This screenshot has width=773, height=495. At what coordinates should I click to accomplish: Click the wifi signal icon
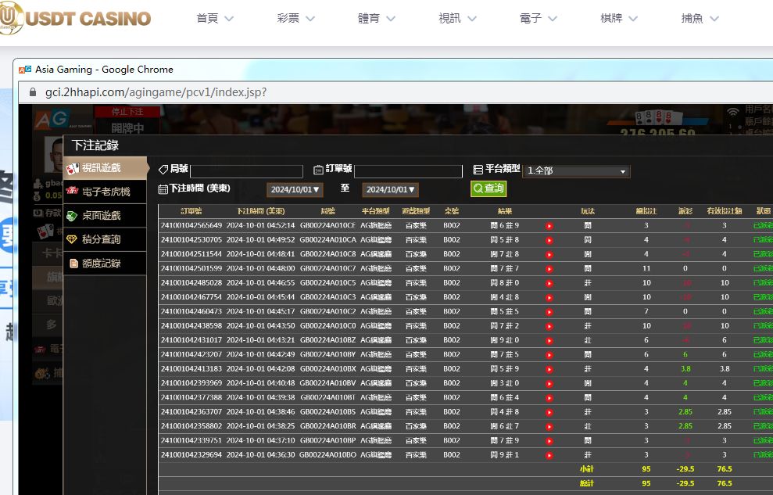(732, 112)
